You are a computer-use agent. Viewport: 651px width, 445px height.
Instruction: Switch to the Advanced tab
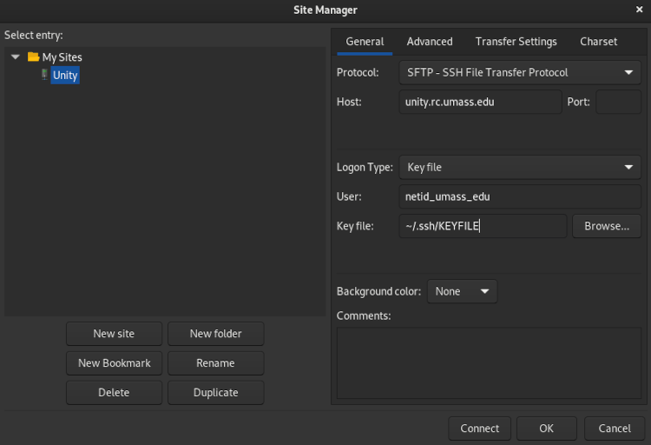(x=429, y=42)
